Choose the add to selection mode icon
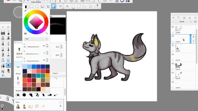 click(79, 6)
